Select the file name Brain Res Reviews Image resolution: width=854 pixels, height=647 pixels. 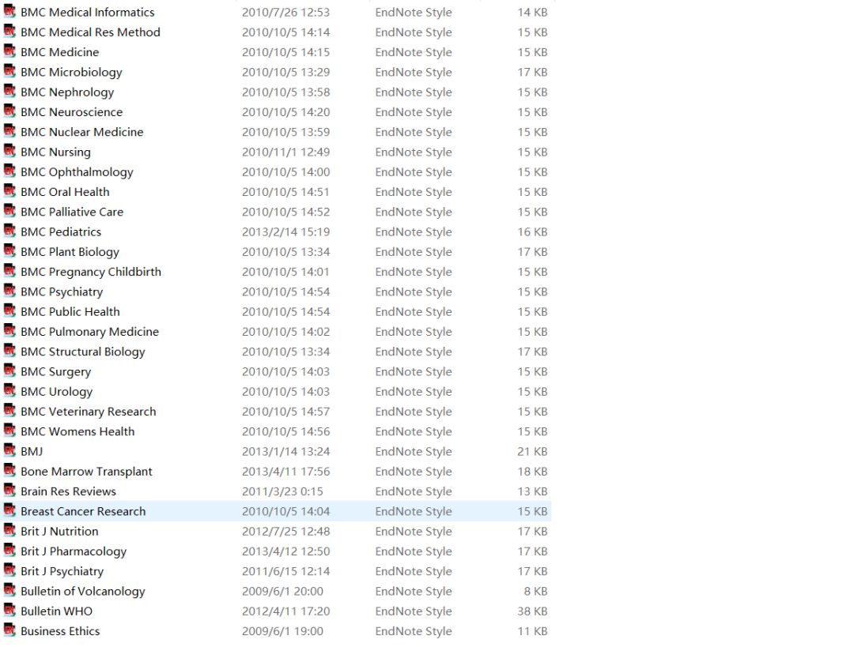coord(68,491)
